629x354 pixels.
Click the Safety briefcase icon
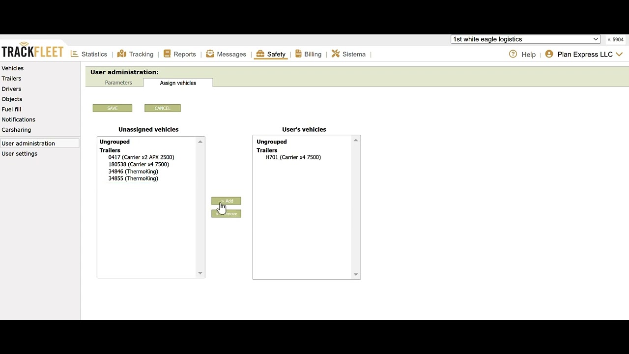pos(260,54)
